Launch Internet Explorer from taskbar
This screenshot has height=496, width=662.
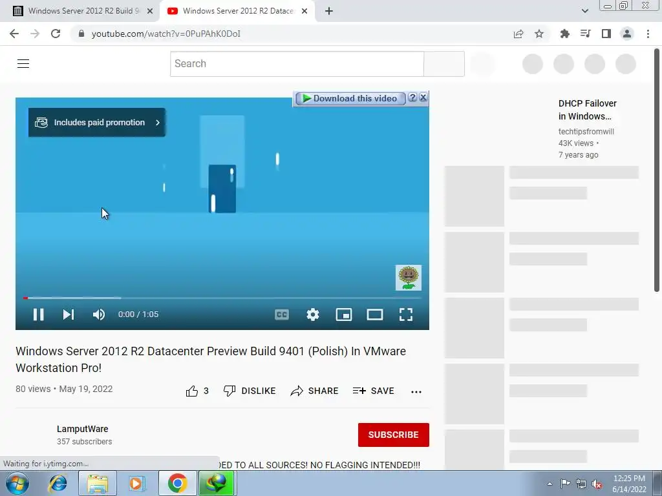pyautogui.click(x=58, y=483)
